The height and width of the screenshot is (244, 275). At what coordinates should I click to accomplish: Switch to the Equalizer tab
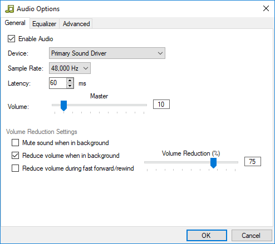point(45,24)
